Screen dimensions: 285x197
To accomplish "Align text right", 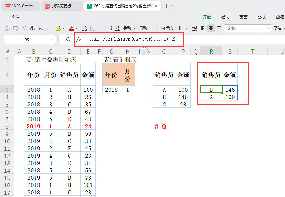I will click(219, 28).
